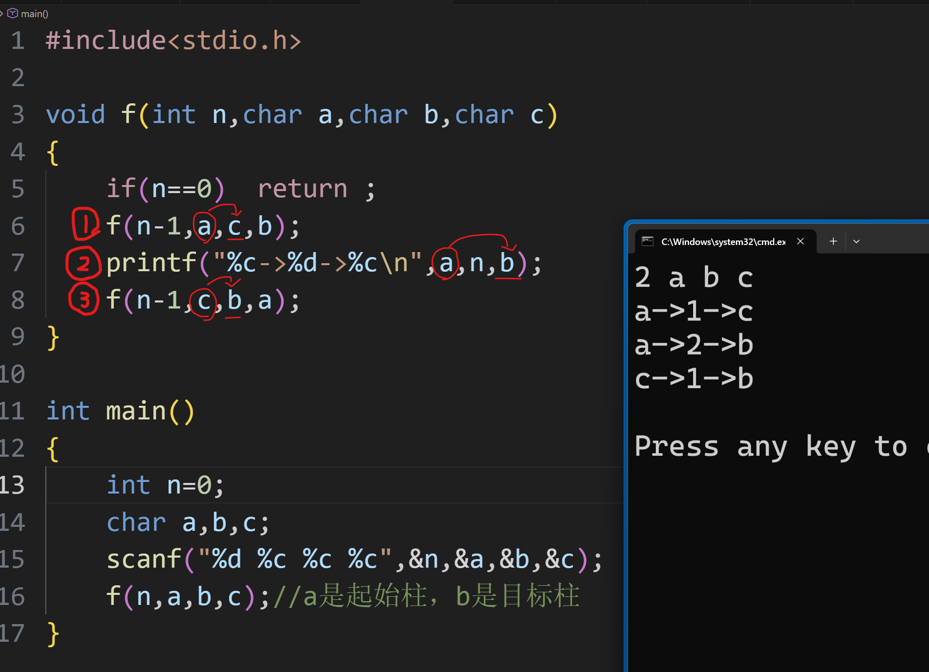
Task: Click the format string "%c->%d->%c\n"
Action: (x=318, y=263)
